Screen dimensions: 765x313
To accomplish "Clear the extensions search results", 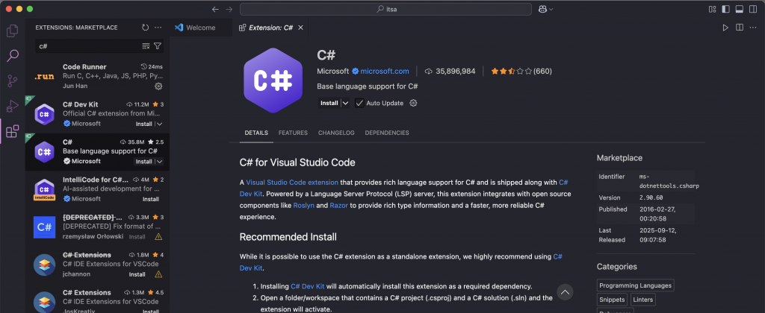I will click(146, 46).
